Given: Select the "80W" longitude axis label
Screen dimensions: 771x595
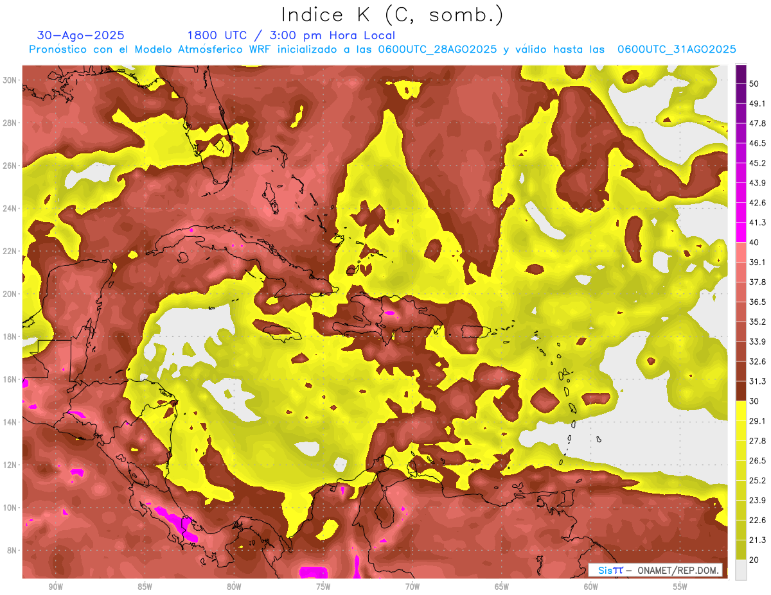Looking at the screenshot, I should (234, 587).
